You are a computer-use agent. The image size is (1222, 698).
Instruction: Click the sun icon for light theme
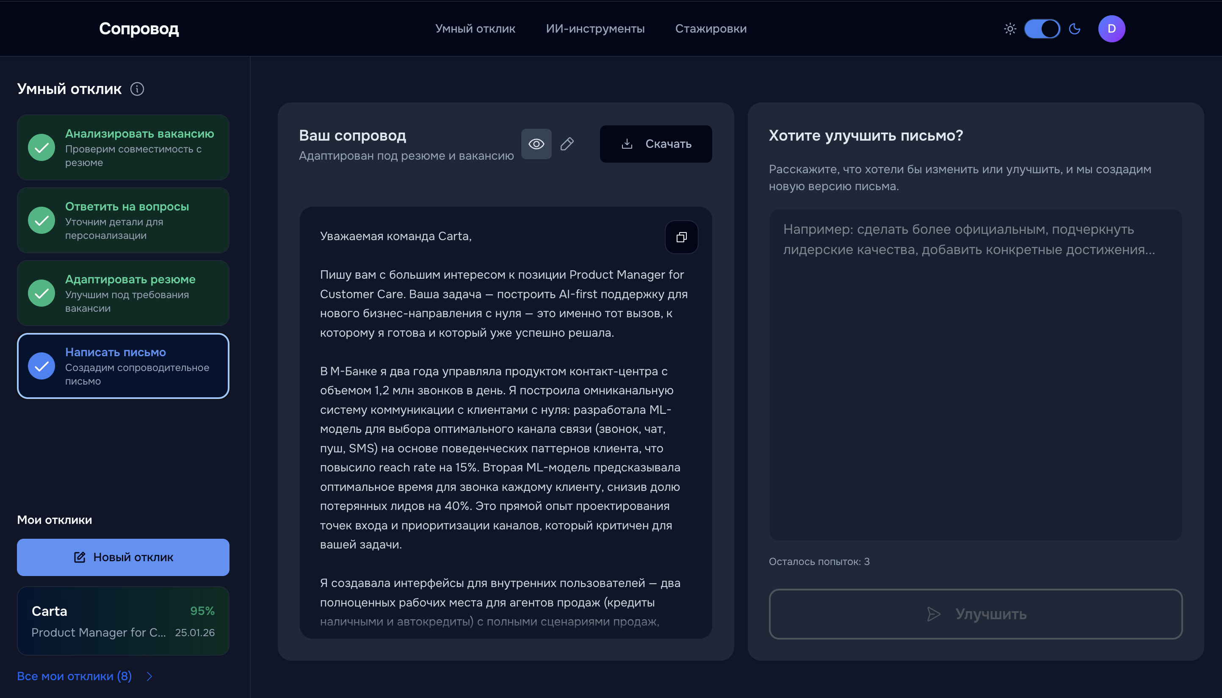pos(1010,29)
